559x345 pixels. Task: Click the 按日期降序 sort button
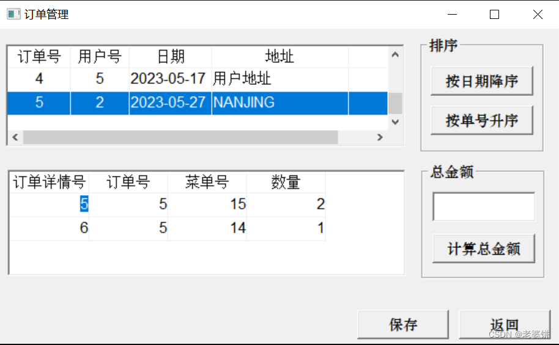click(482, 81)
